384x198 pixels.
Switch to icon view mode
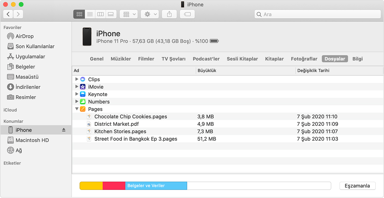point(79,14)
